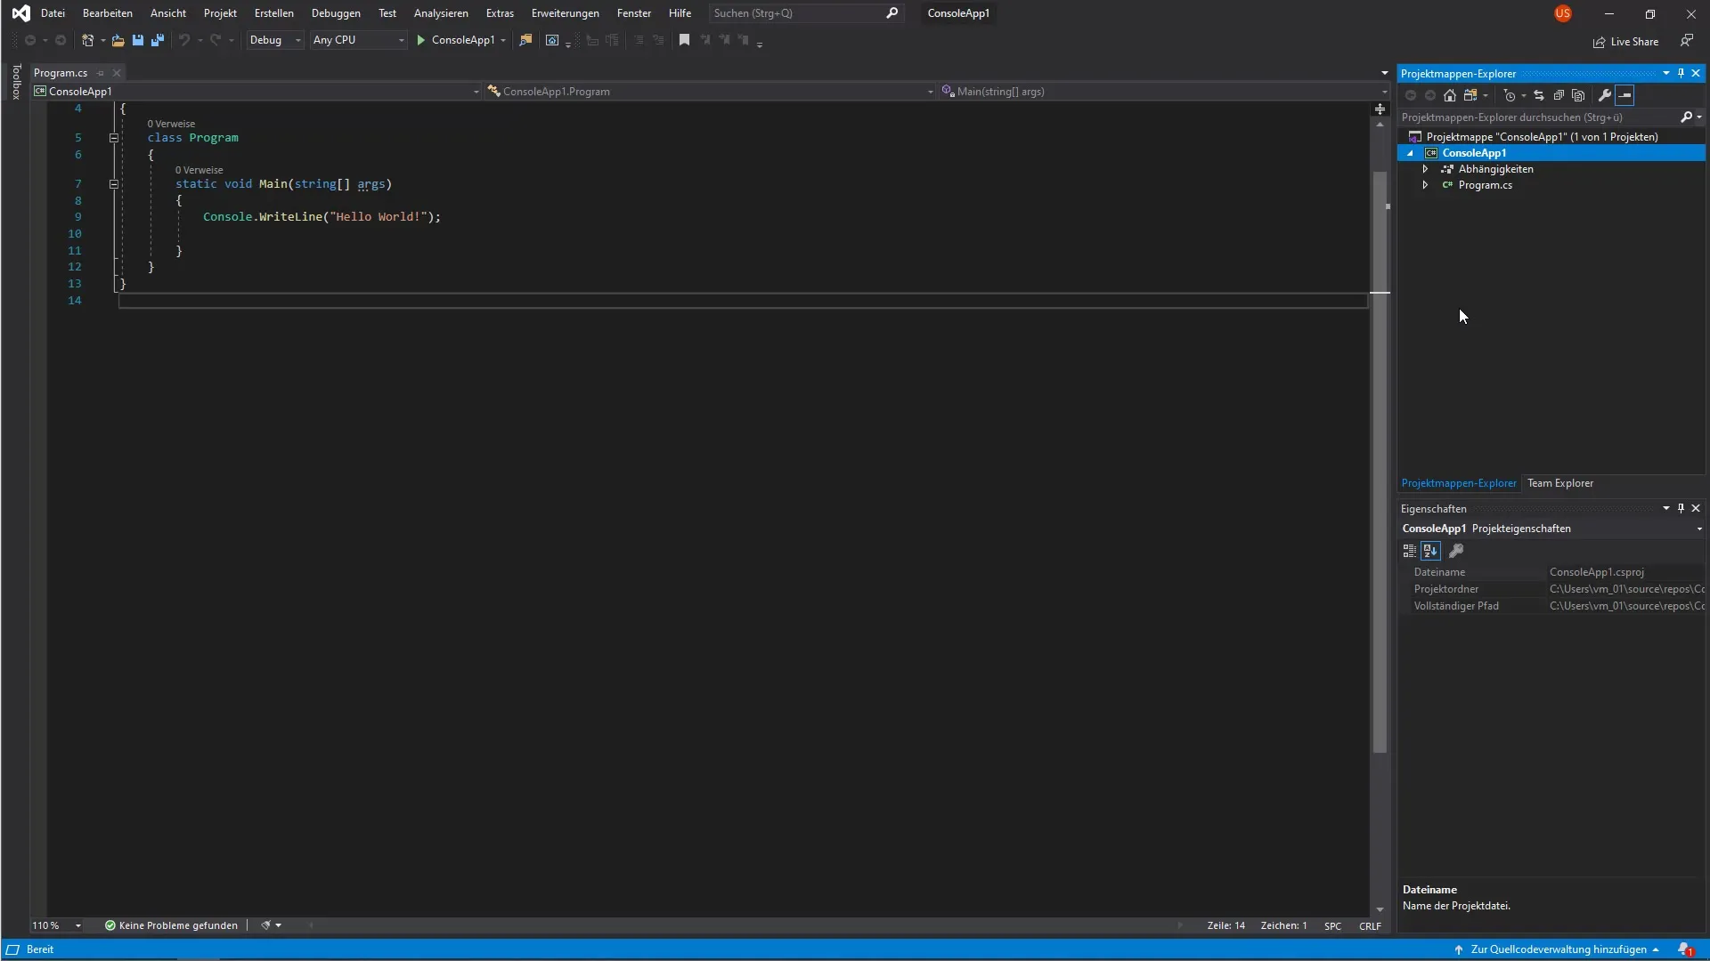1710x961 pixels.
Task: Click the code cleanup broom icon
Action: click(265, 925)
